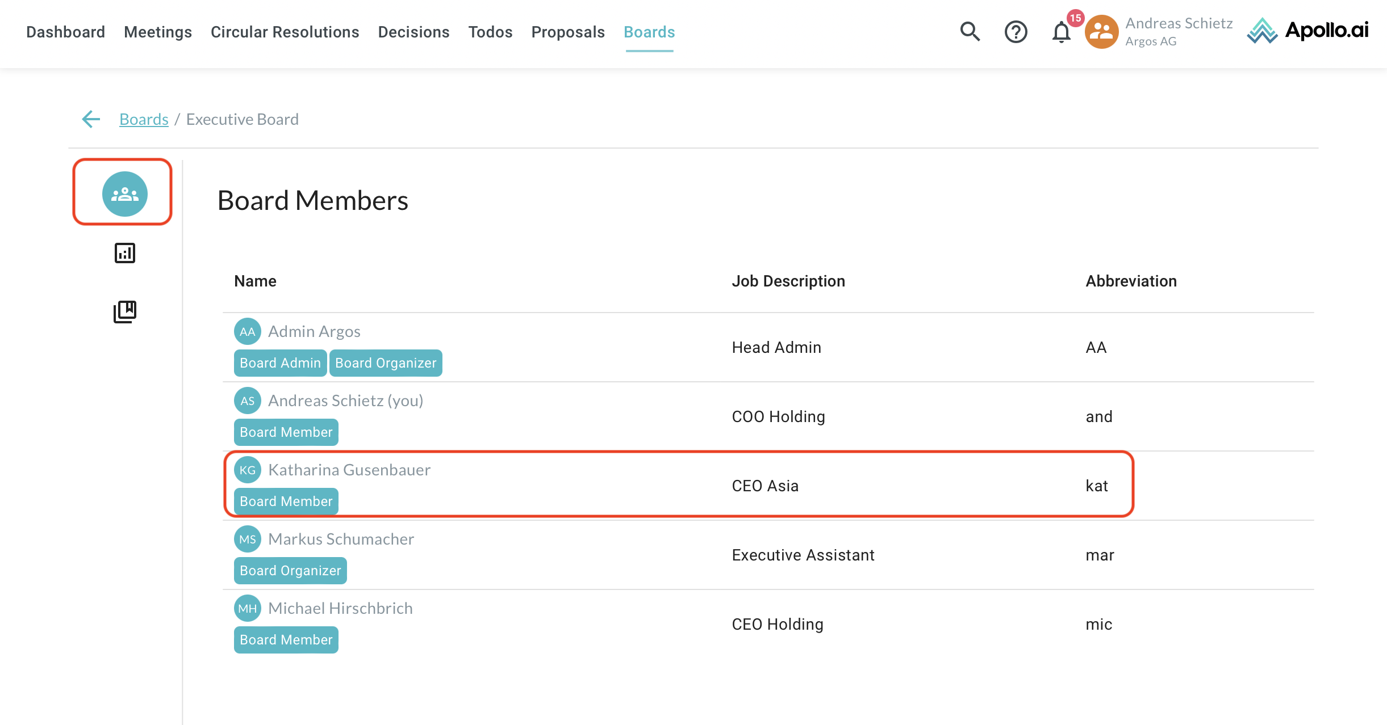The height and width of the screenshot is (725, 1387).
Task: Go to Circular Resolutions
Action: pyautogui.click(x=285, y=32)
